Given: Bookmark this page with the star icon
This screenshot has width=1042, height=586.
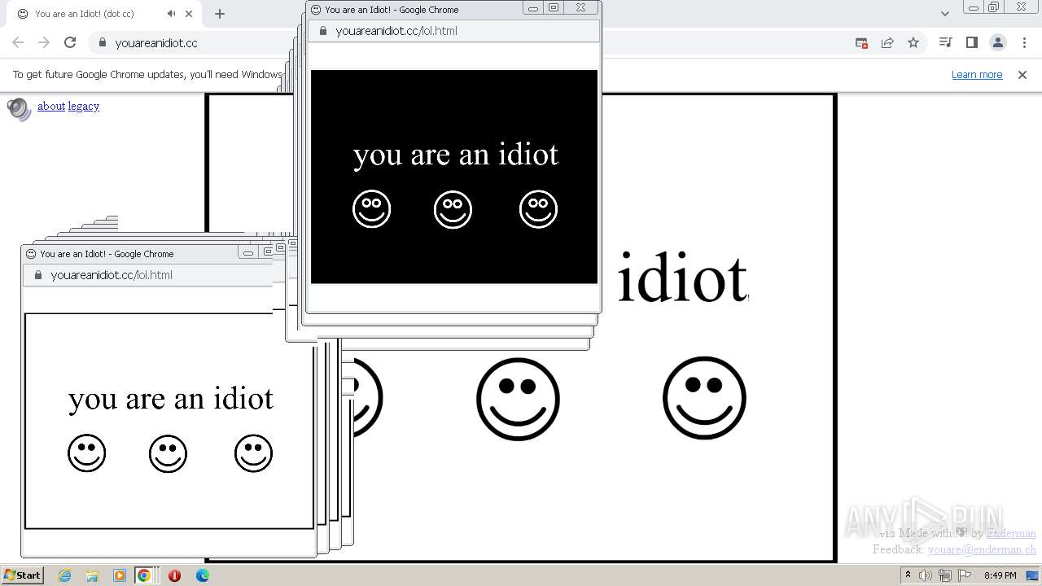Looking at the screenshot, I should 913,43.
